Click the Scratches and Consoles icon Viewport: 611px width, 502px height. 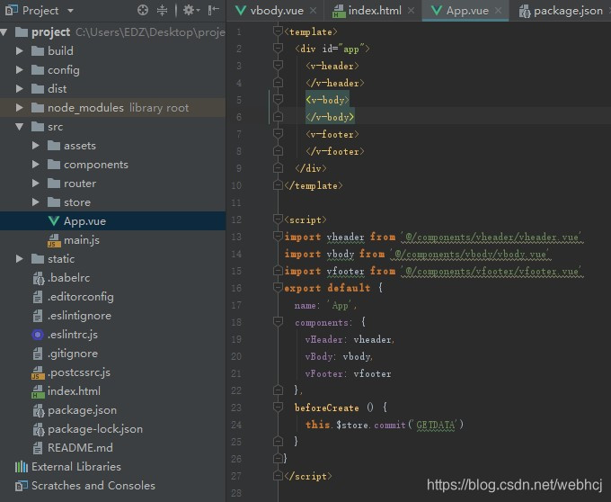coord(22,486)
